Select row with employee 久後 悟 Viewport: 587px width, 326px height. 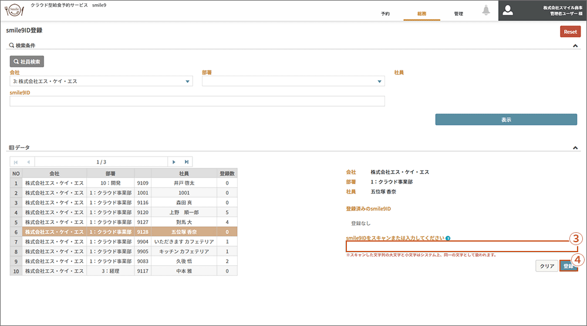pos(123,261)
